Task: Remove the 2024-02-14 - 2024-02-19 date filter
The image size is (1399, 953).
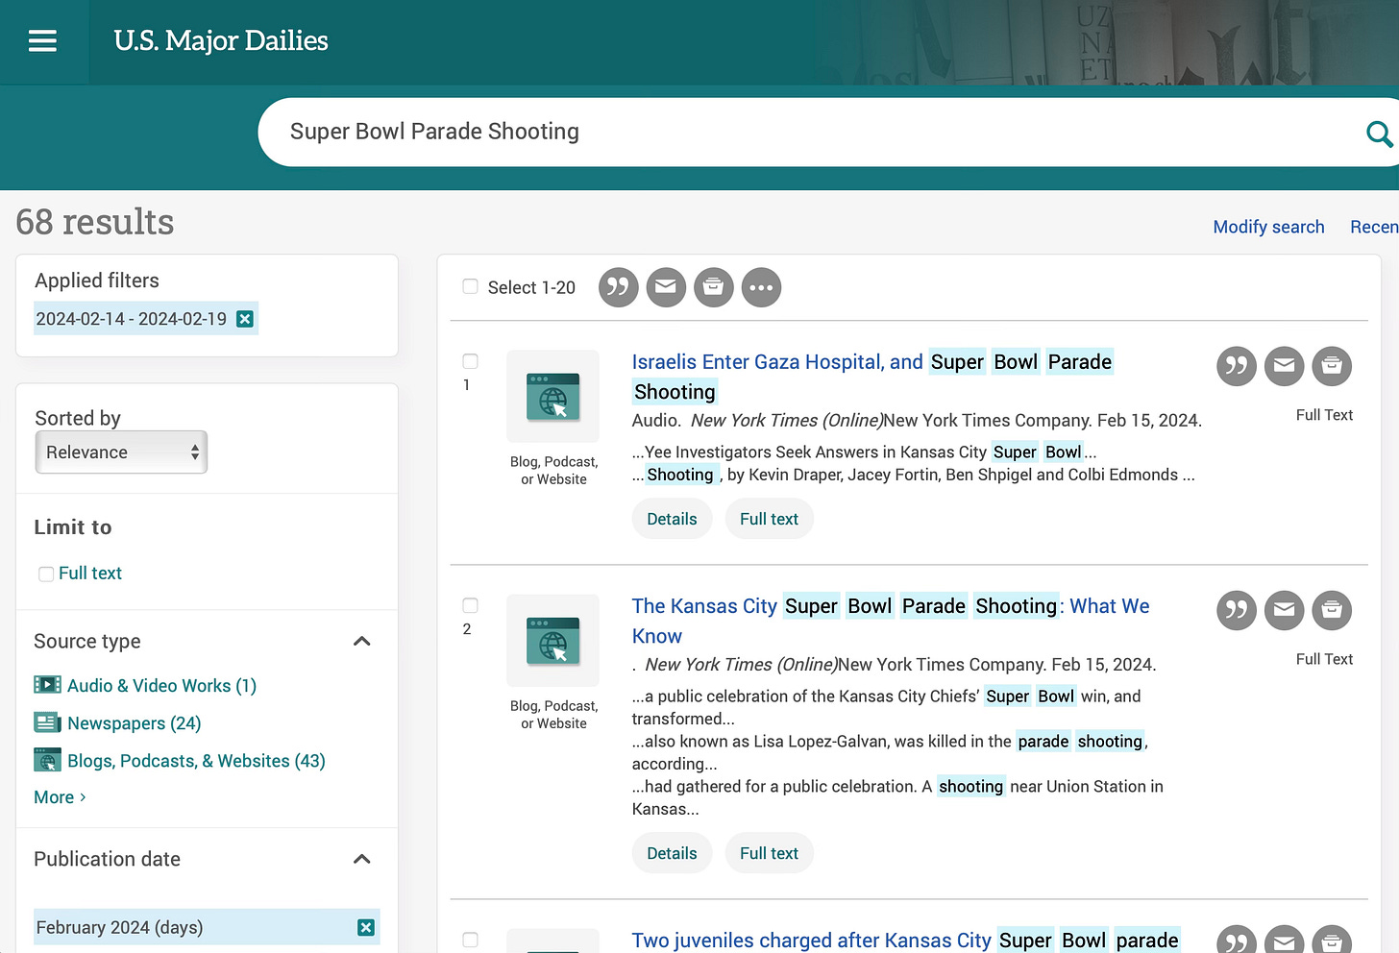Action: point(245,319)
